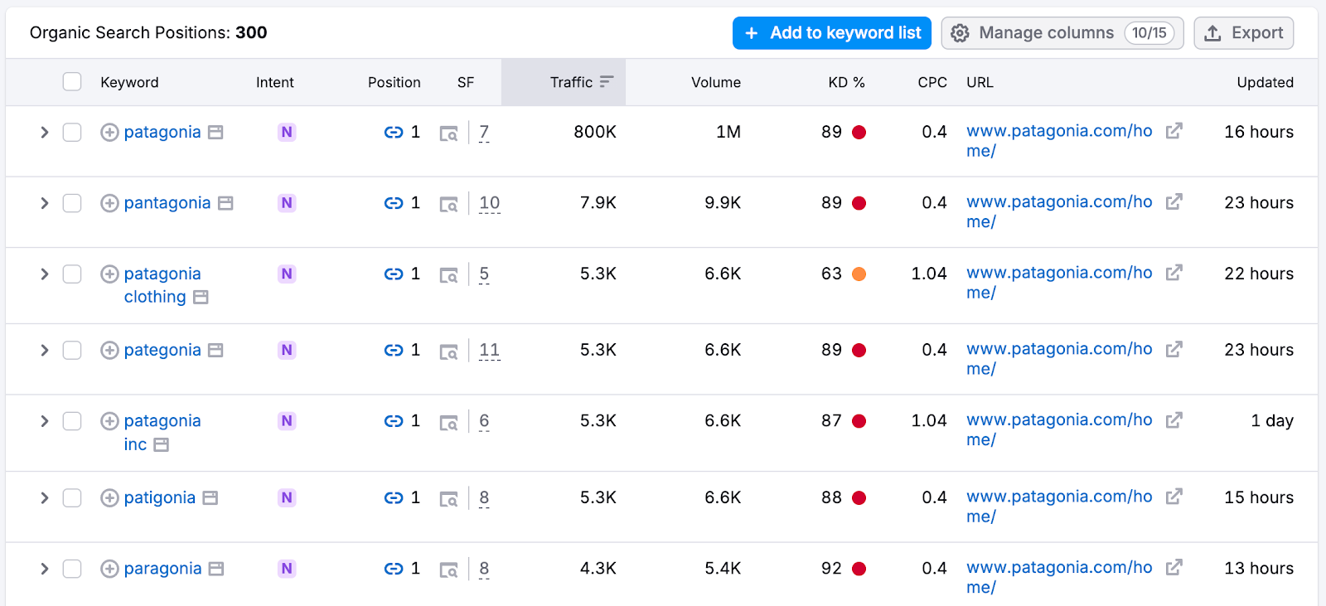
Task: Open the pantagonia keyword link
Action: point(167,203)
